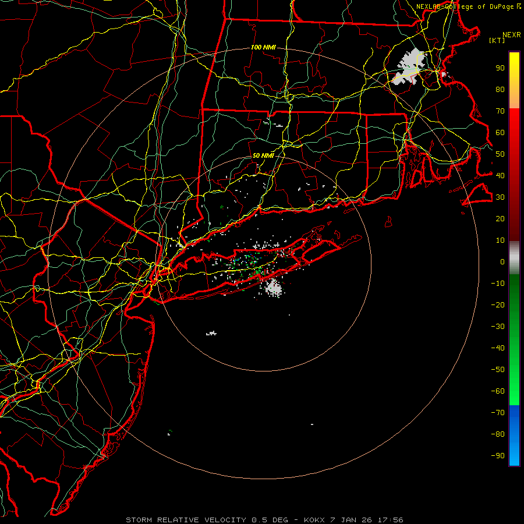Screen dimensions: 524x524
Task: Click the 90 value on velocity scale
Action: [x=500, y=68]
